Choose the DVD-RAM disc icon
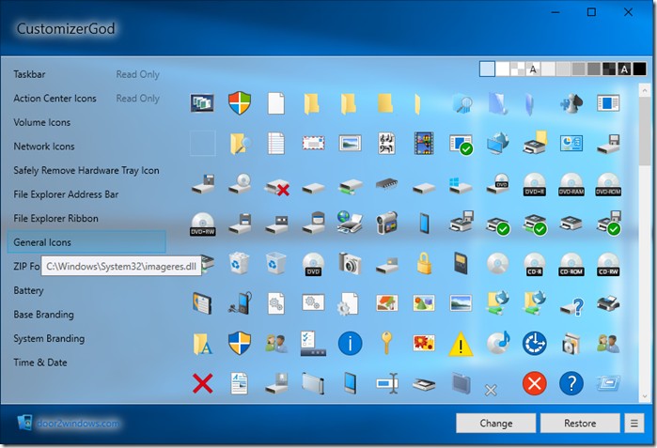 [571, 185]
